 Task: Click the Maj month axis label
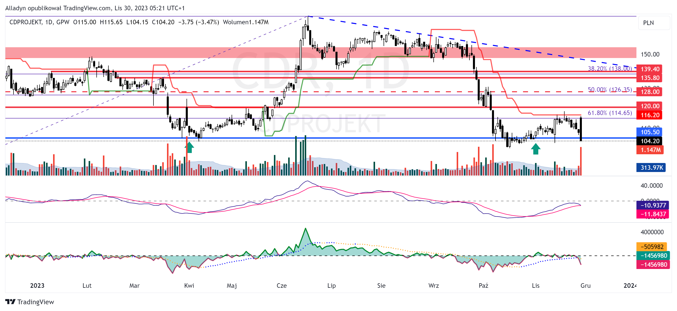(x=232, y=286)
